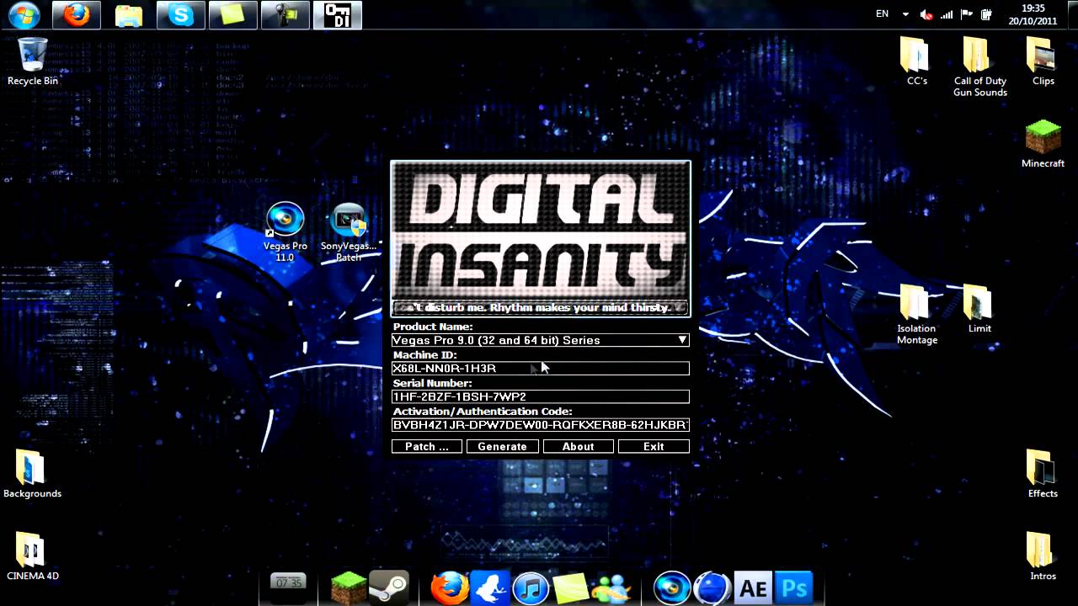The width and height of the screenshot is (1078, 606).
Task: Click the Serial Number field
Action: pyautogui.click(x=541, y=396)
